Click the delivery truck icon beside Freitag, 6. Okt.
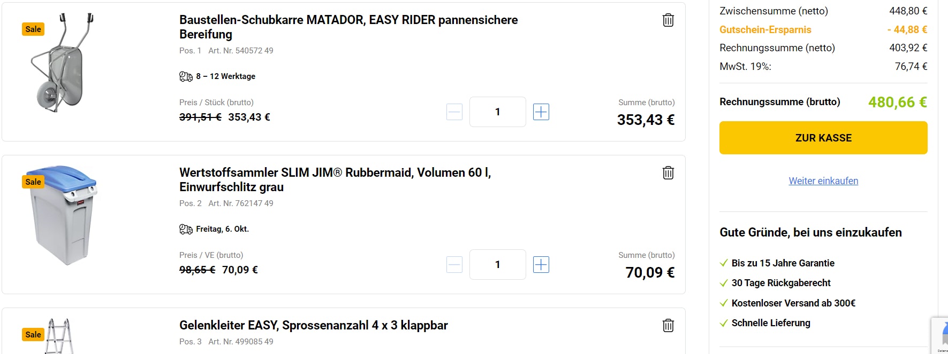Image resolution: width=948 pixels, height=354 pixels. pos(186,229)
